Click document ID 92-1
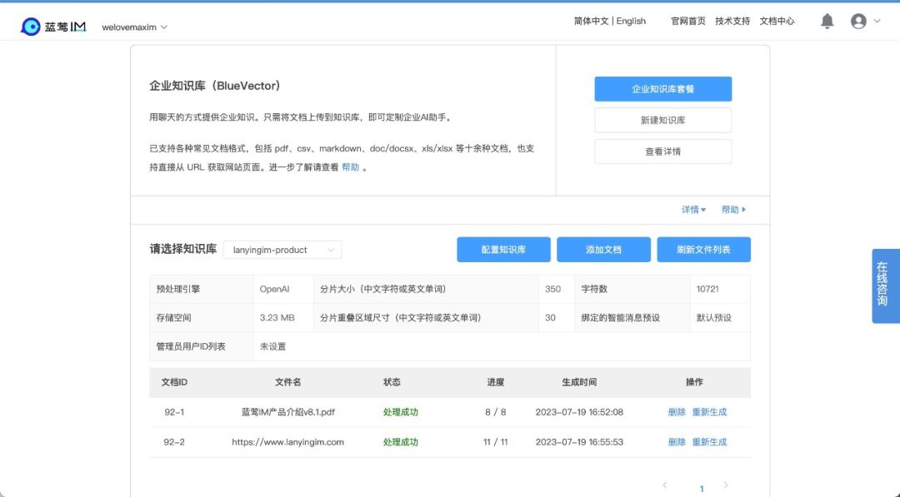Screen dimensions: 900x497 [174, 411]
